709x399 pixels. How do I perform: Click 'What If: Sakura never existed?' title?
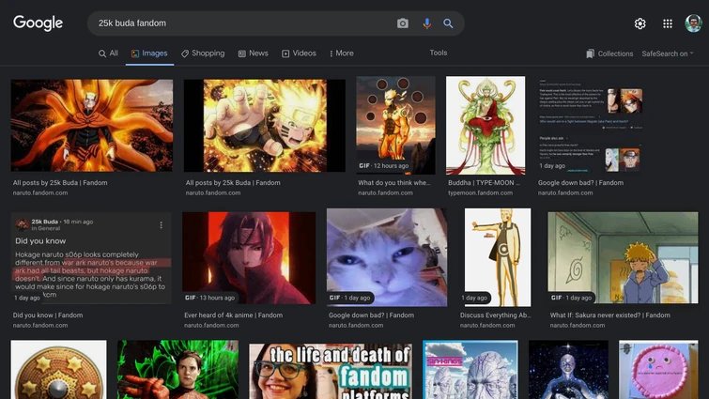[610, 315]
